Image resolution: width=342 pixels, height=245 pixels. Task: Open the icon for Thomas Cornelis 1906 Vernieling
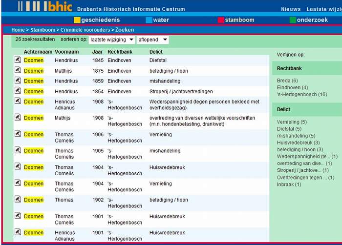click(17, 134)
